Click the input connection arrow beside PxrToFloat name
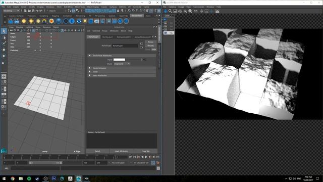323x182 pixels. 141,44
